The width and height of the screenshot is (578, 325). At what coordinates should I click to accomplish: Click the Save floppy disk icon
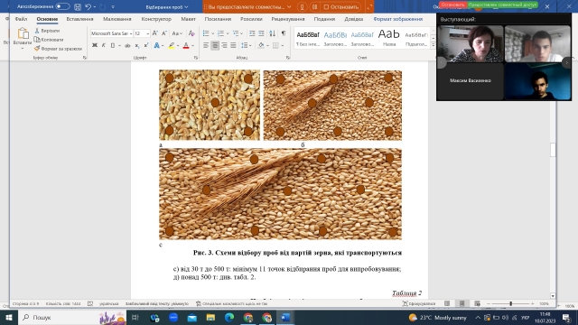[78, 6]
